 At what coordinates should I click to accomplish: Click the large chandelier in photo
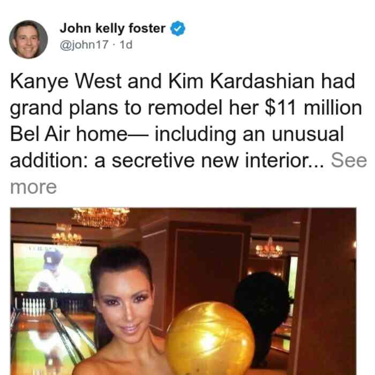[x=101, y=217]
